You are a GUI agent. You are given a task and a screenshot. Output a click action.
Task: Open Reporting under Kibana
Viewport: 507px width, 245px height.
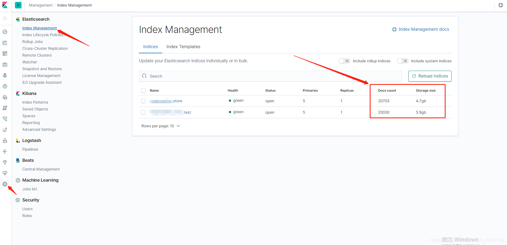tap(31, 123)
